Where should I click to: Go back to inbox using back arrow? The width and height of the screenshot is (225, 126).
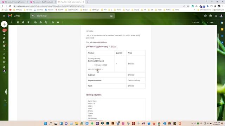(x=12, y=22)
